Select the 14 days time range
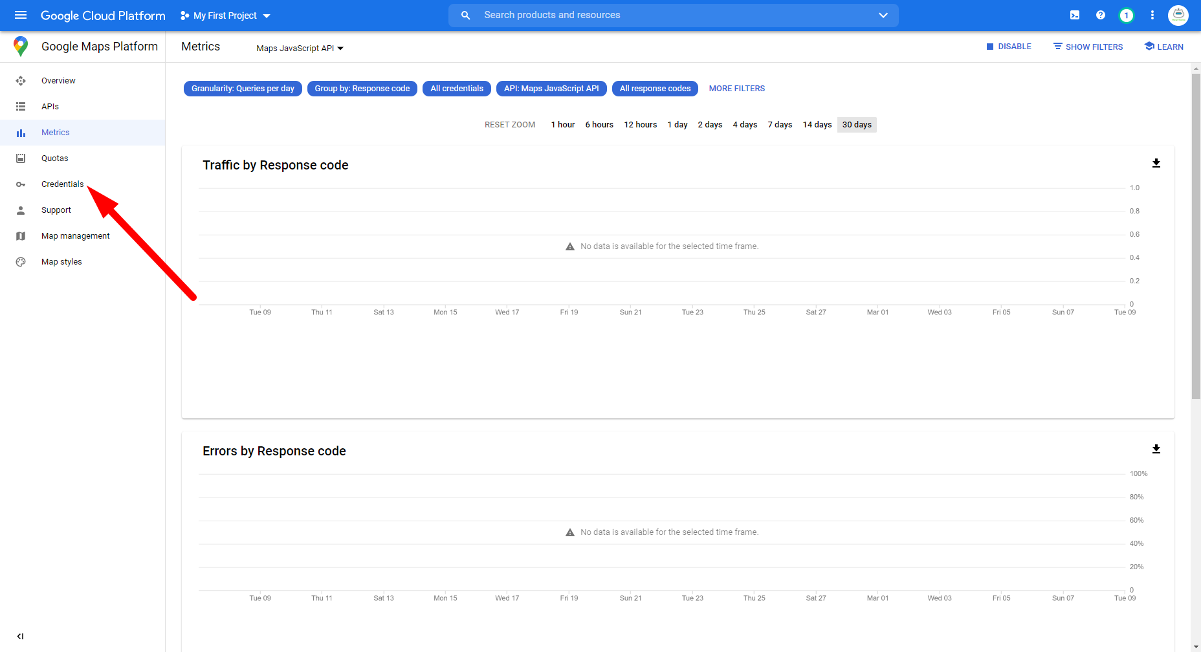Viewport: 1201px width, 652px height. [817, 125]
